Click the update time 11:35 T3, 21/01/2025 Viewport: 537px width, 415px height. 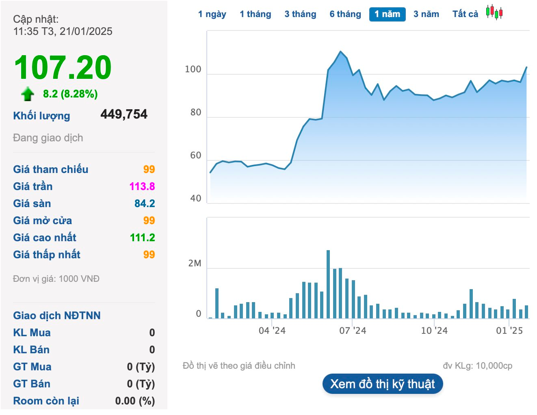pyautogui.click(x=63, y=31)
